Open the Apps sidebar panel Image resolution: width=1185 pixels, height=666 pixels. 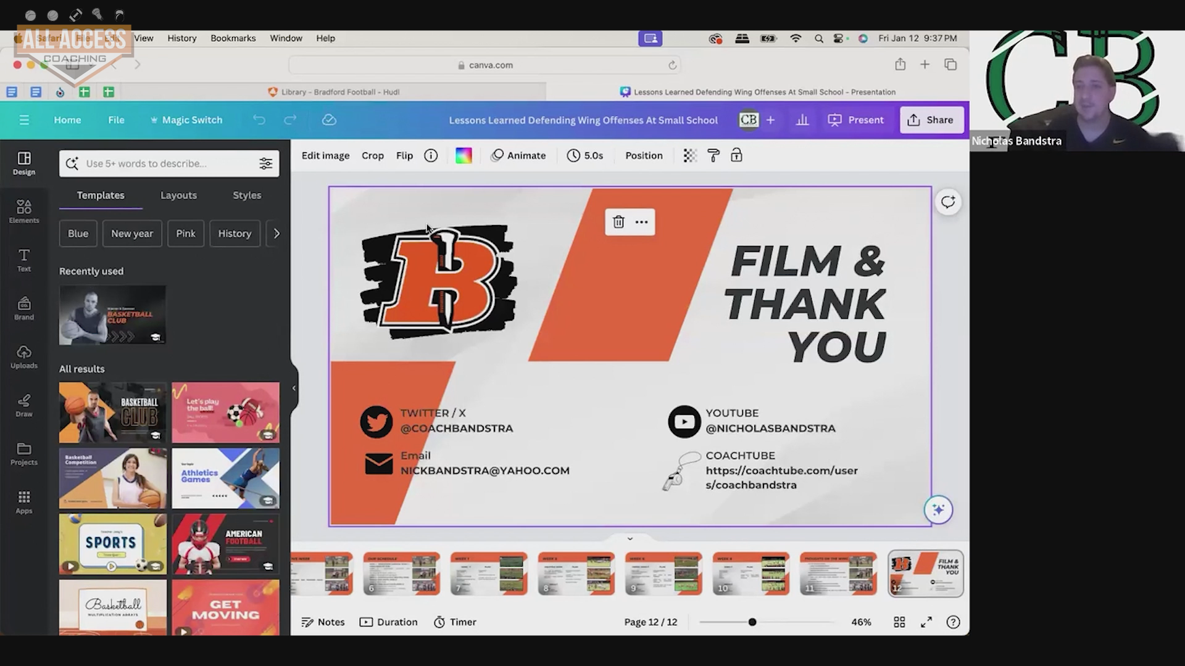pyautogui.click(x=24, y=502)
